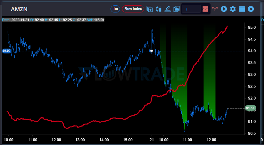This screenshot has height=145, width=264.
Task: Click the Vol value 115.0k
Action: pyautogui.click(x=99, y=20)
